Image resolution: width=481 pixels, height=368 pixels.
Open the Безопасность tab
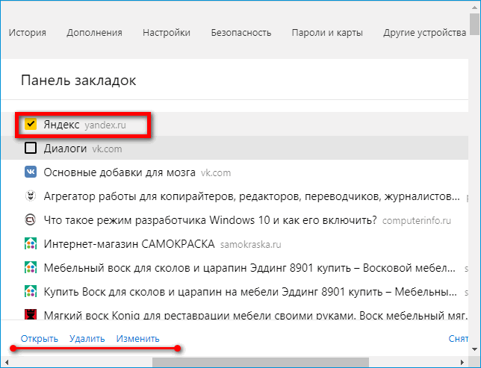(x=241, y=33)
